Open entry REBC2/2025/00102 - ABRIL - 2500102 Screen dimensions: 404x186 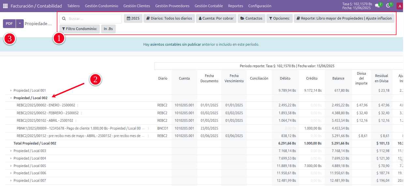click(x=45, y=120)
